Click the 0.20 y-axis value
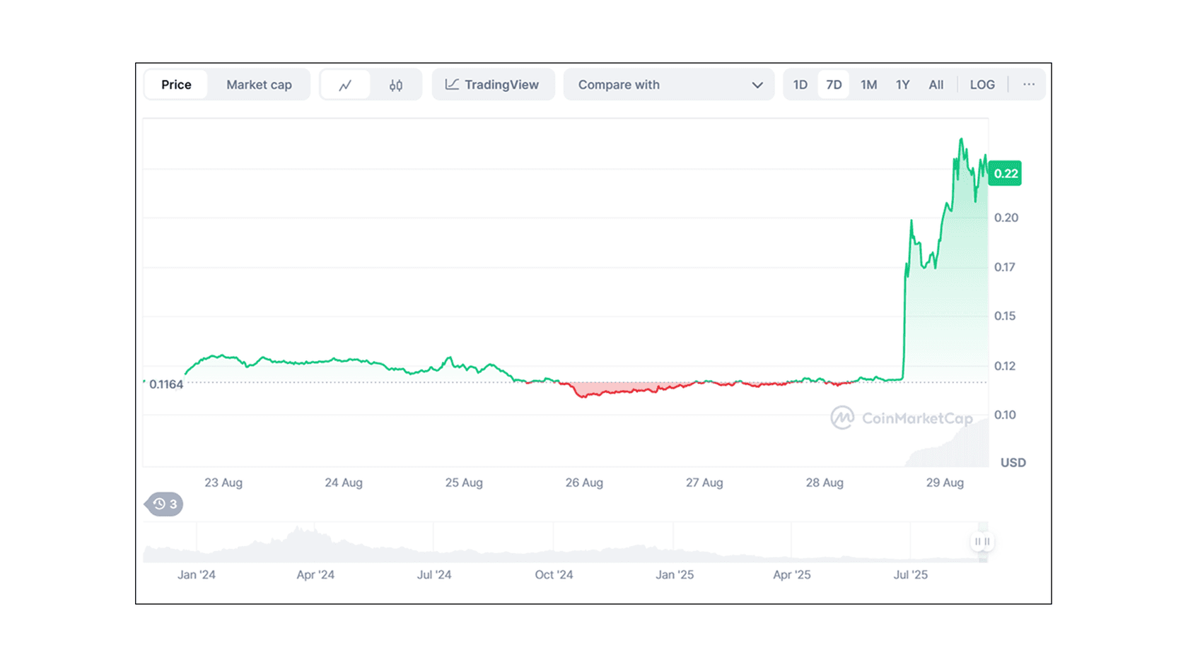Image resolution: width=1188 pixels, height=667 pixels. click(x=1006, y=218)
